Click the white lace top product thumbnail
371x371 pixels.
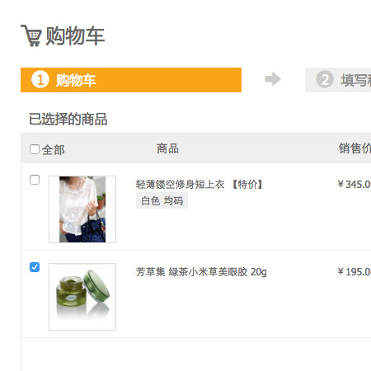82,209
